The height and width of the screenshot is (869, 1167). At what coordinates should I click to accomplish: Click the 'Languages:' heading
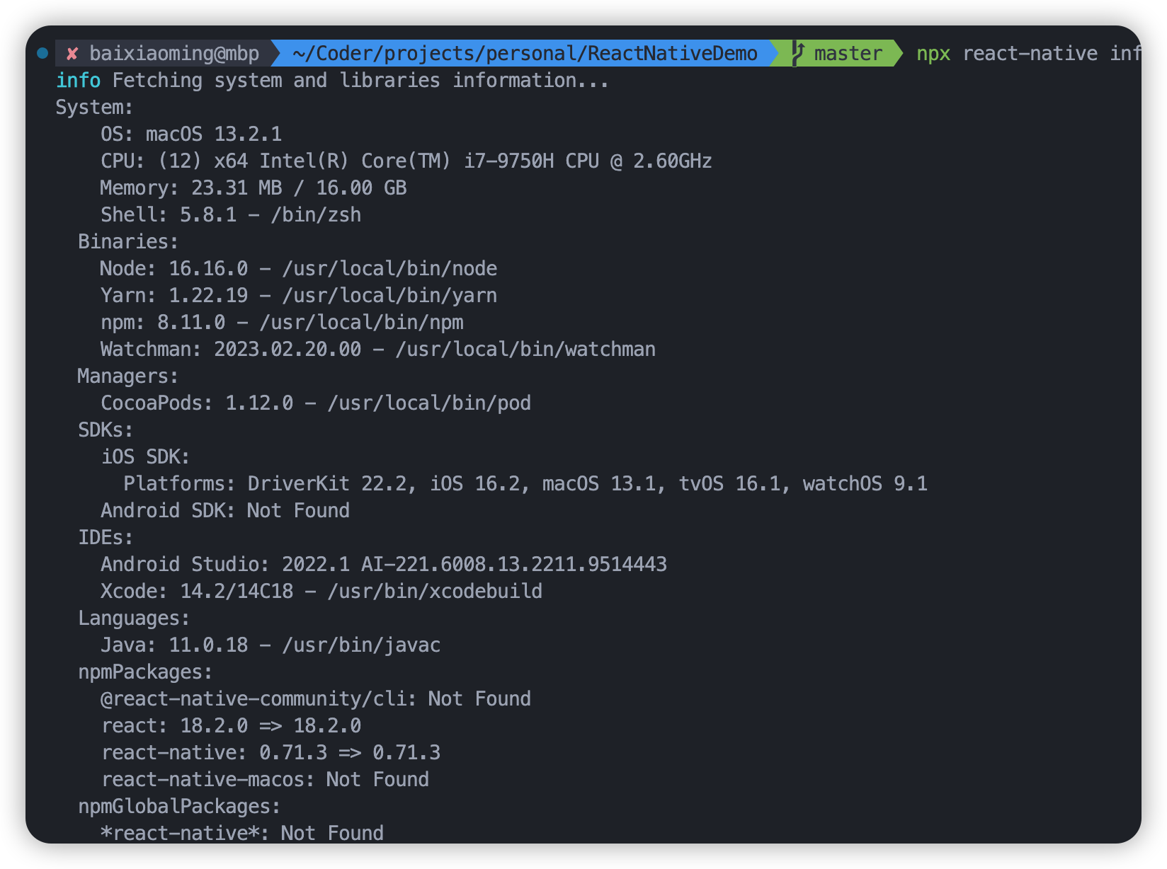pyautogui.click(x=134, y=618)
